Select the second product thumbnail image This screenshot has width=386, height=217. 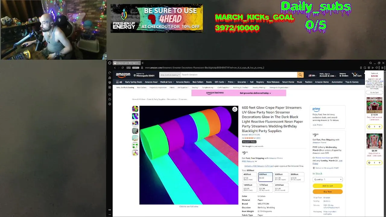point(135,116)
